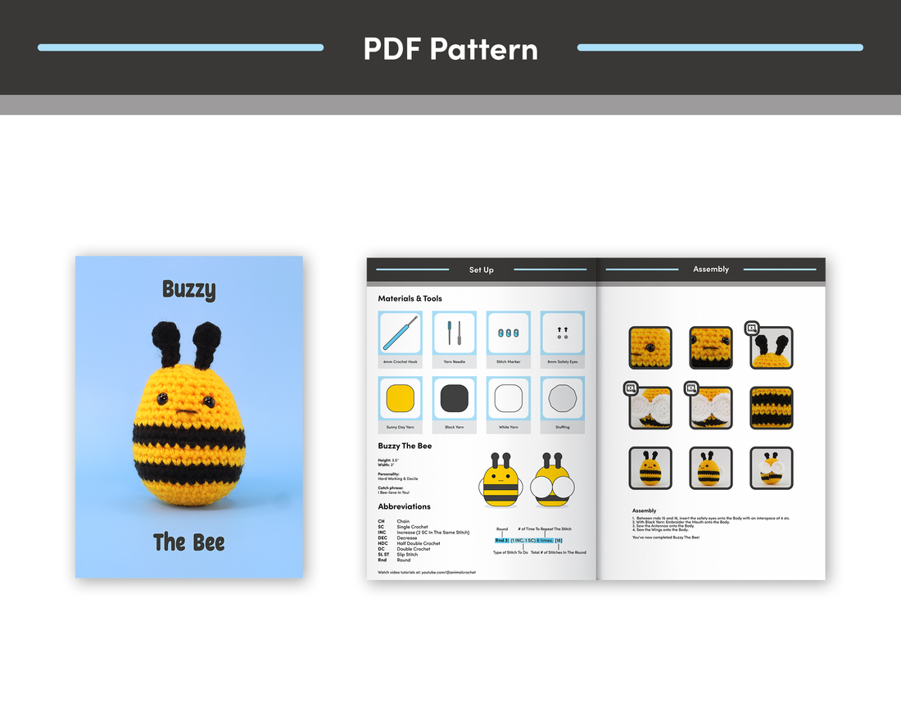Click the front-view bee illustration
The height and width of the screenshot is (721, 901).
(500, 478)
